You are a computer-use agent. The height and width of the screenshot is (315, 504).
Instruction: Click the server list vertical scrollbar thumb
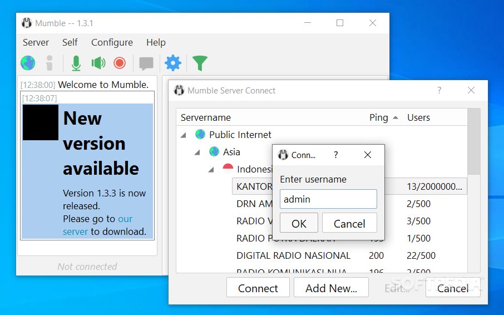click(x=473, y=141)
